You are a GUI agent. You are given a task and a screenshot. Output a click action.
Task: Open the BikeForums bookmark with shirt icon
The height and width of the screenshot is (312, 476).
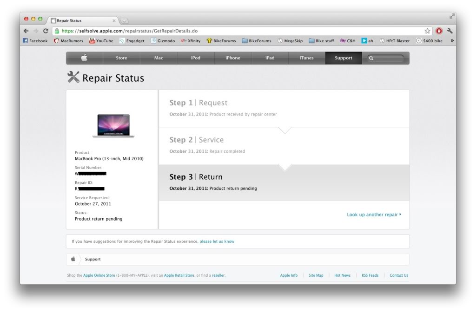[x=221, y=41]
